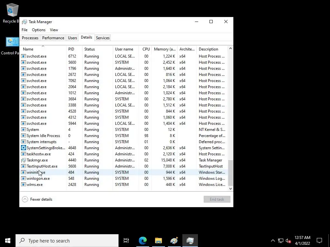Sort by the Status column header

click(x=97, y=49)
